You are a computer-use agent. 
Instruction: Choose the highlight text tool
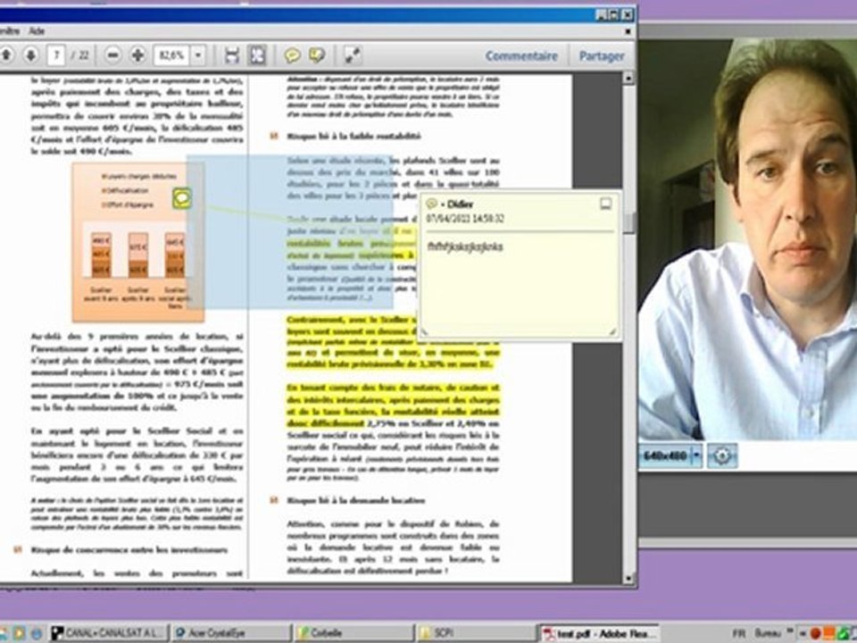point(317,55)
